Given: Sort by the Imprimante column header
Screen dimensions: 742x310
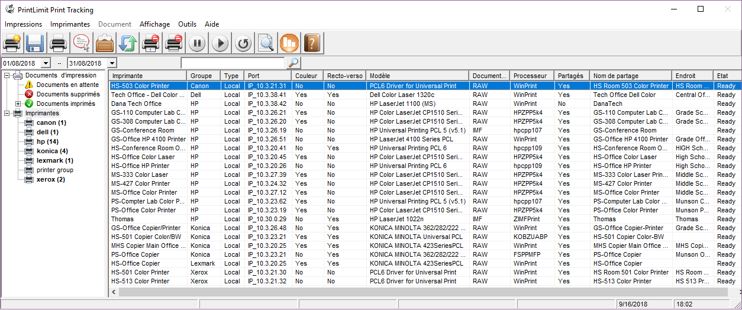Looking at the screenshot, I should [148, 76].
